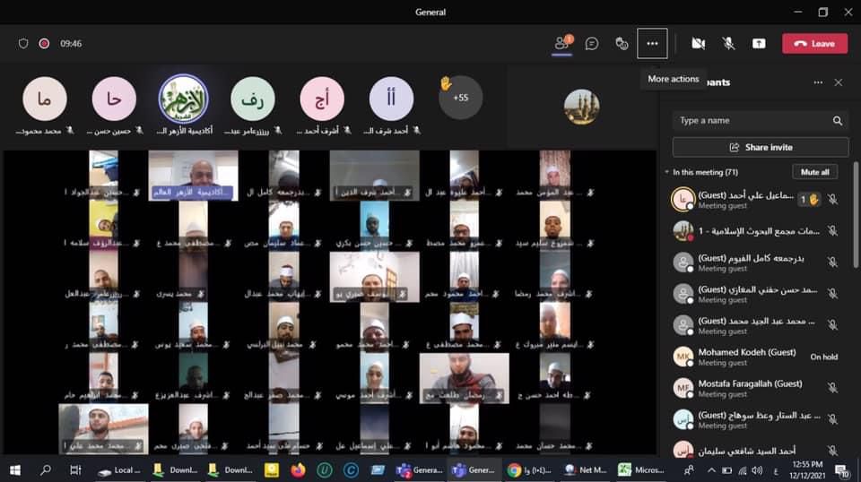Open participants panel three-dot options
861x482 pixels.
817,82
